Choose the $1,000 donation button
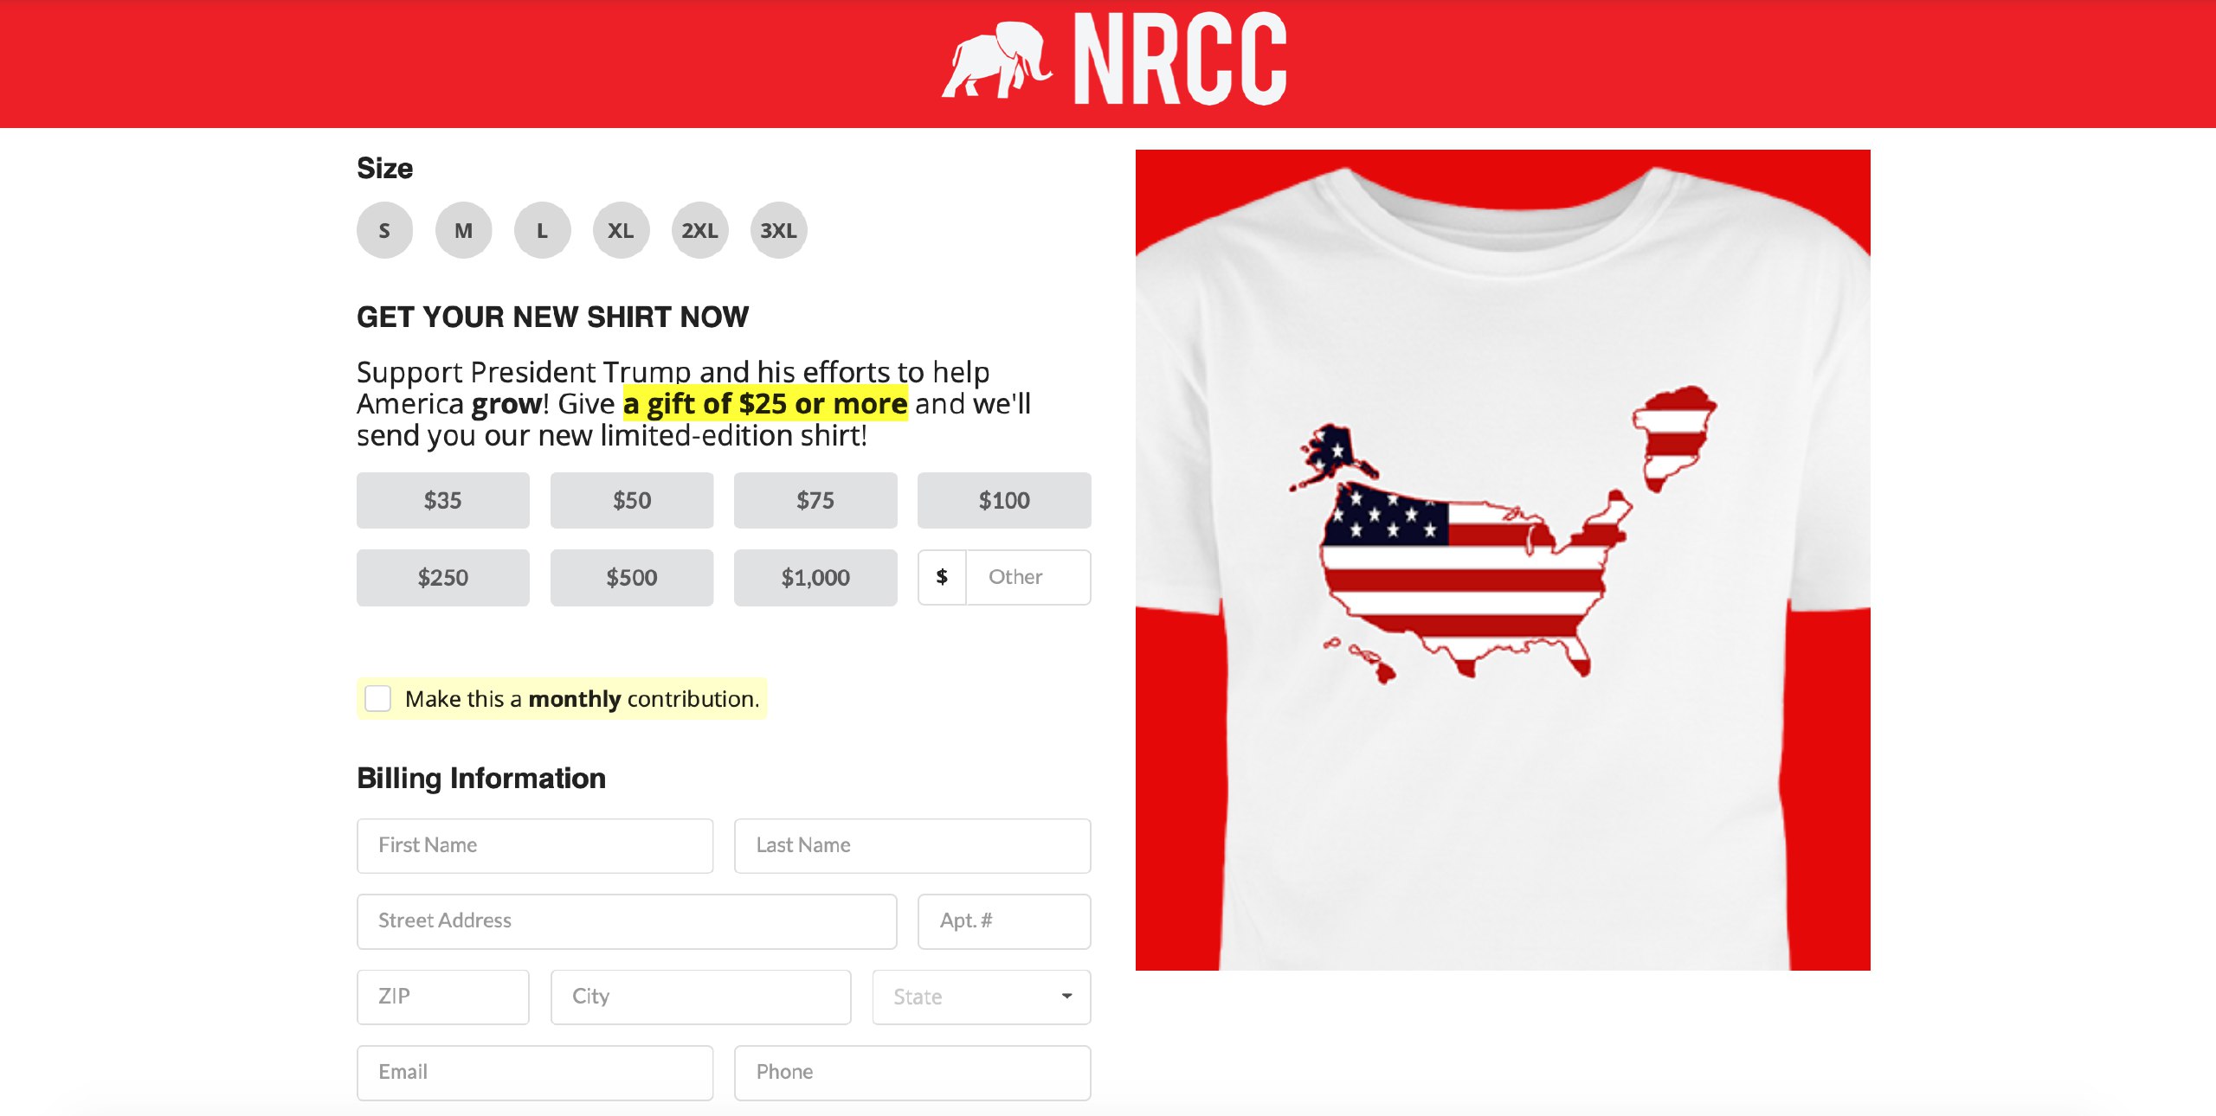Image resolution: width=2216 pixels, height=1116 pixels. tap(815, 577)
